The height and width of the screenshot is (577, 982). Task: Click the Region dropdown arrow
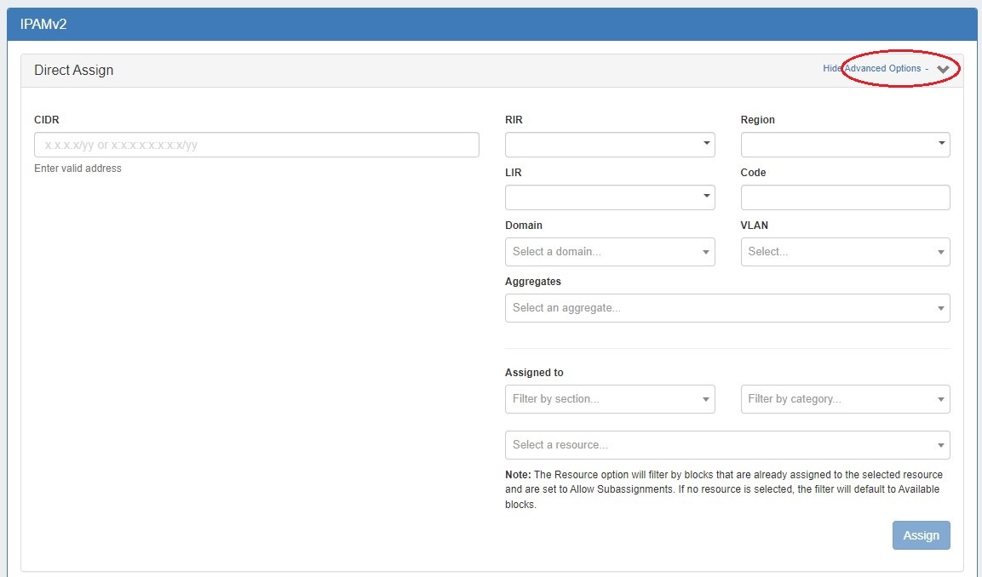[x=941, y=144]
